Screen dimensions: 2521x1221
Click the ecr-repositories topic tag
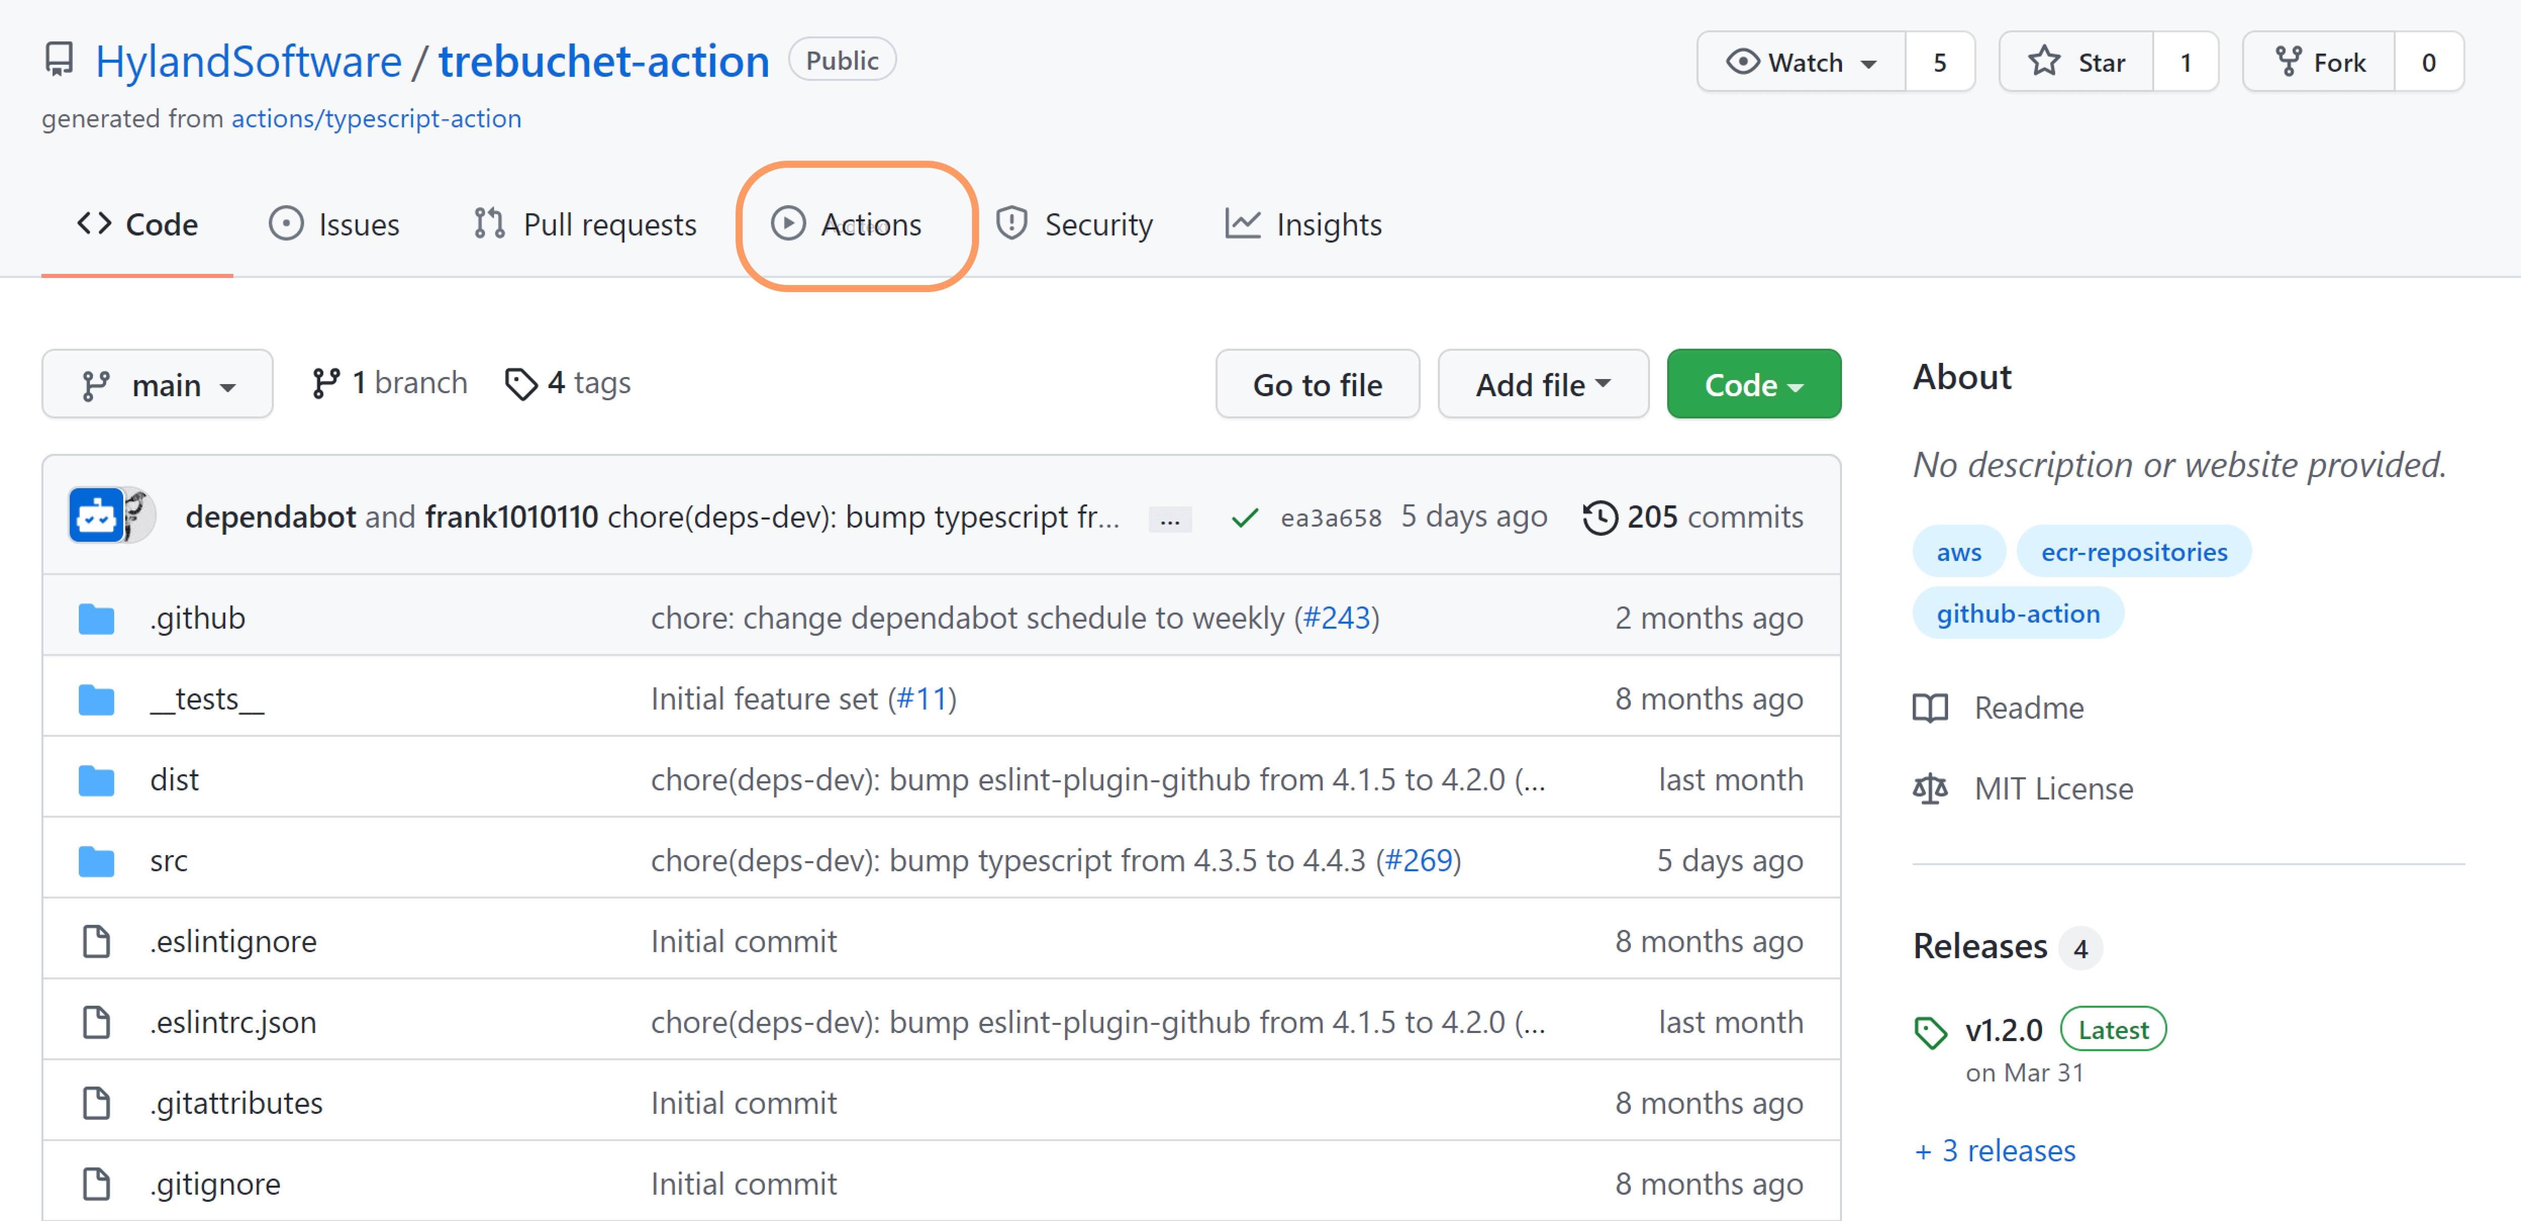[2134, 552]
